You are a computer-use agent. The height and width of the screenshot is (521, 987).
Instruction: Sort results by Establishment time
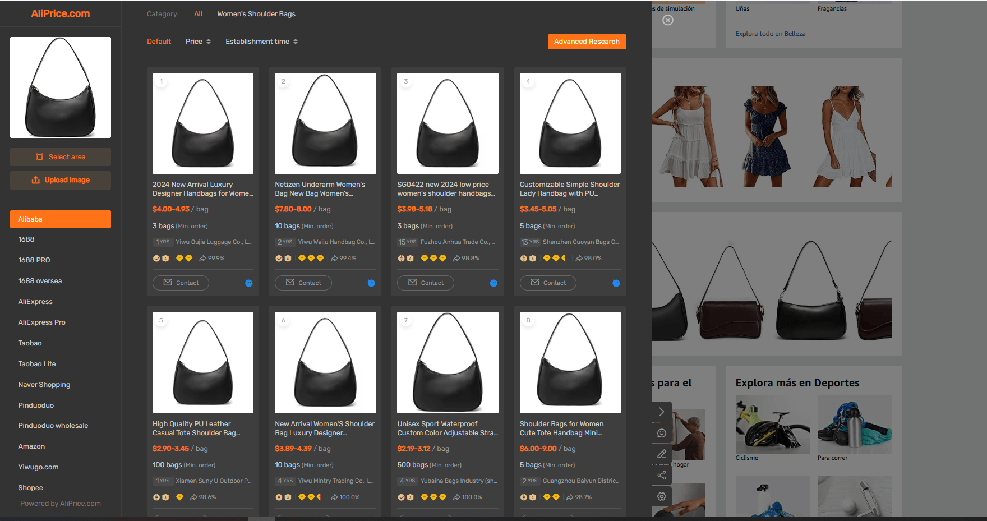pyautogui.click(x=261, y=42)
